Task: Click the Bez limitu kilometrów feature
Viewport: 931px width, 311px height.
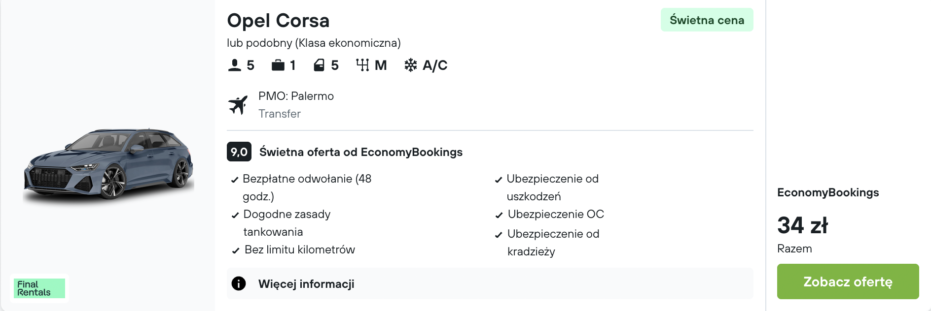Action: click(299, 250)
